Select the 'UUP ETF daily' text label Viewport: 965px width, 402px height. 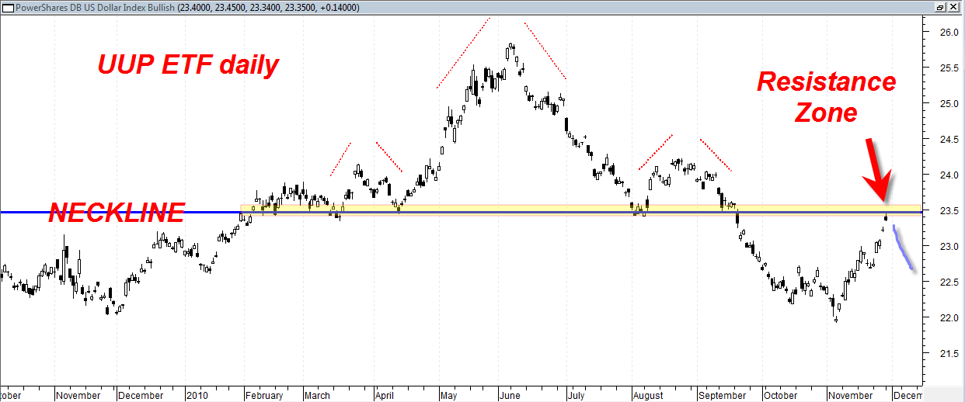point(188,64)
